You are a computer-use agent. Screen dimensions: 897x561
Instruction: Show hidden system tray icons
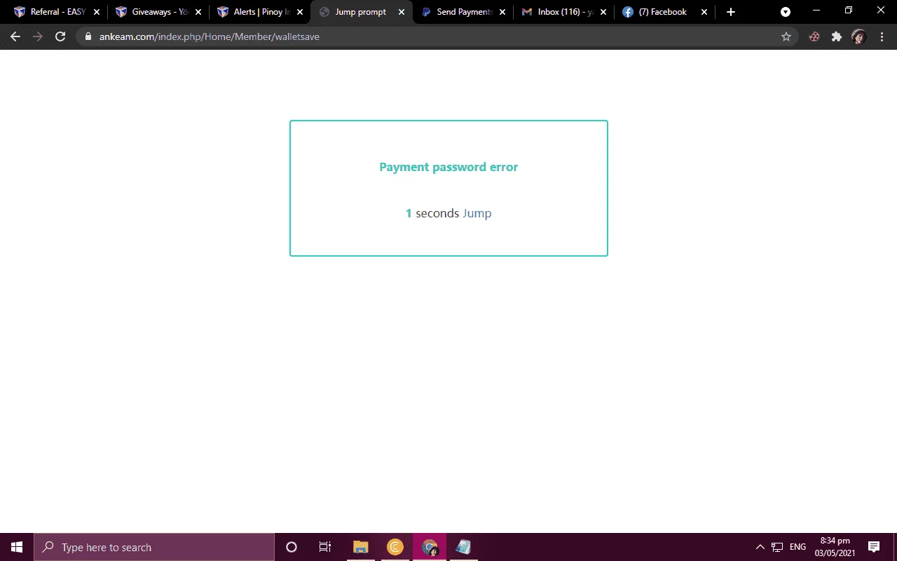(x=760, y=547)
